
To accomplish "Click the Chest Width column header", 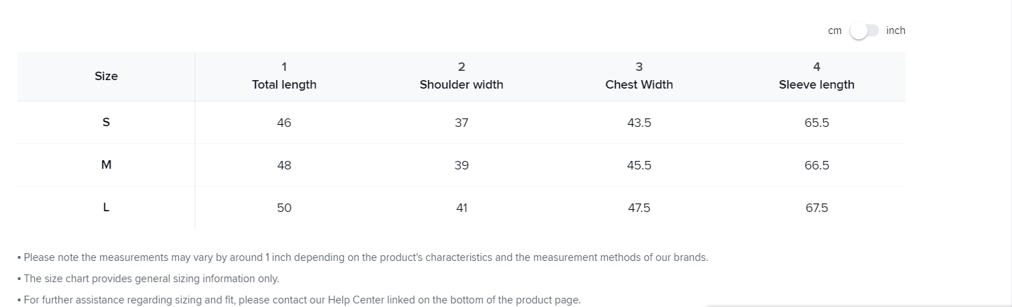I will pos(638,84).
